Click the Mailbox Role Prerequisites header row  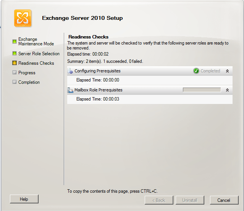point(150,90)
